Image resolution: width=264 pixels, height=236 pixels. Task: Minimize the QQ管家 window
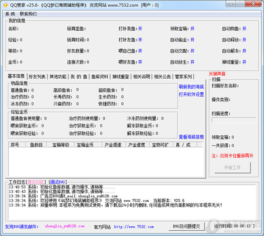pos(231,4)
